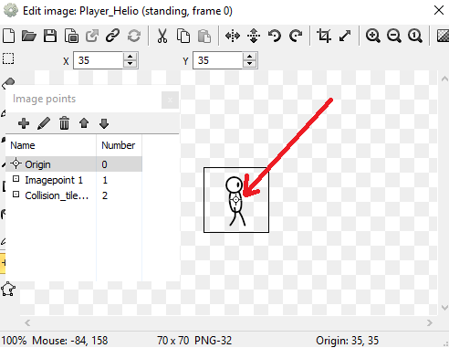
Task: Click horizontal scrollbar right arrow
Action: click(429, 322)
